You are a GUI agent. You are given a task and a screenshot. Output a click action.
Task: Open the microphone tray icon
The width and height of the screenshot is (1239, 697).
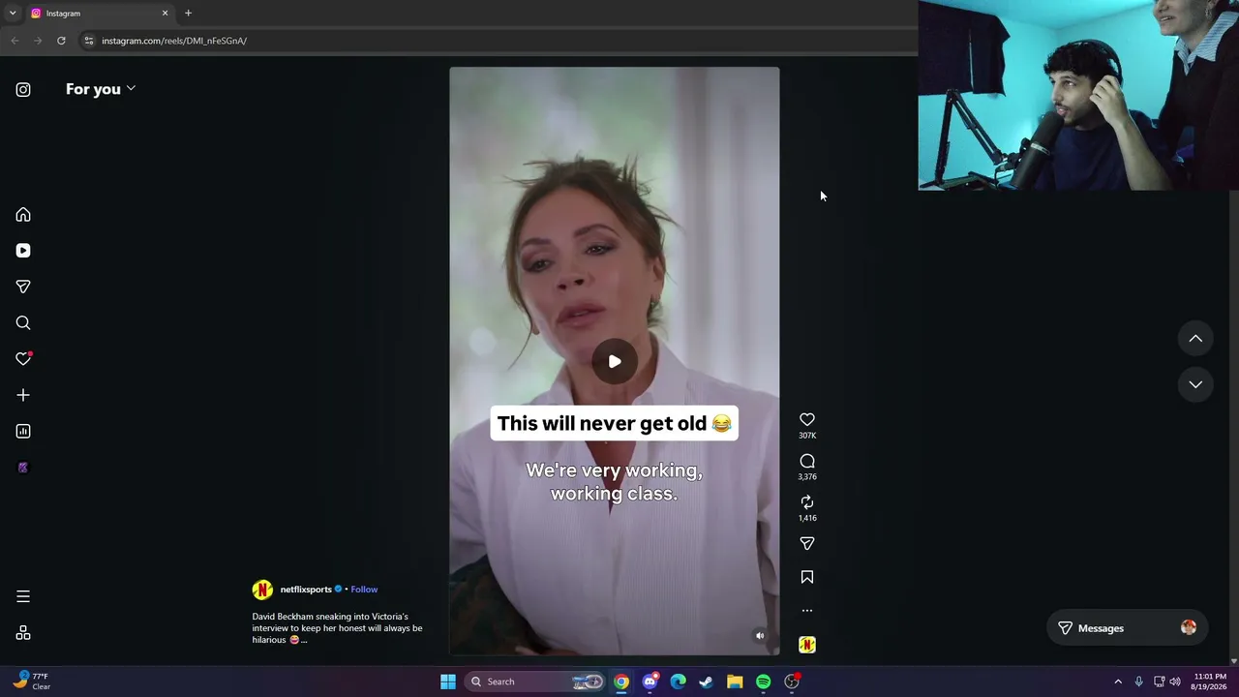[1138, 682]
